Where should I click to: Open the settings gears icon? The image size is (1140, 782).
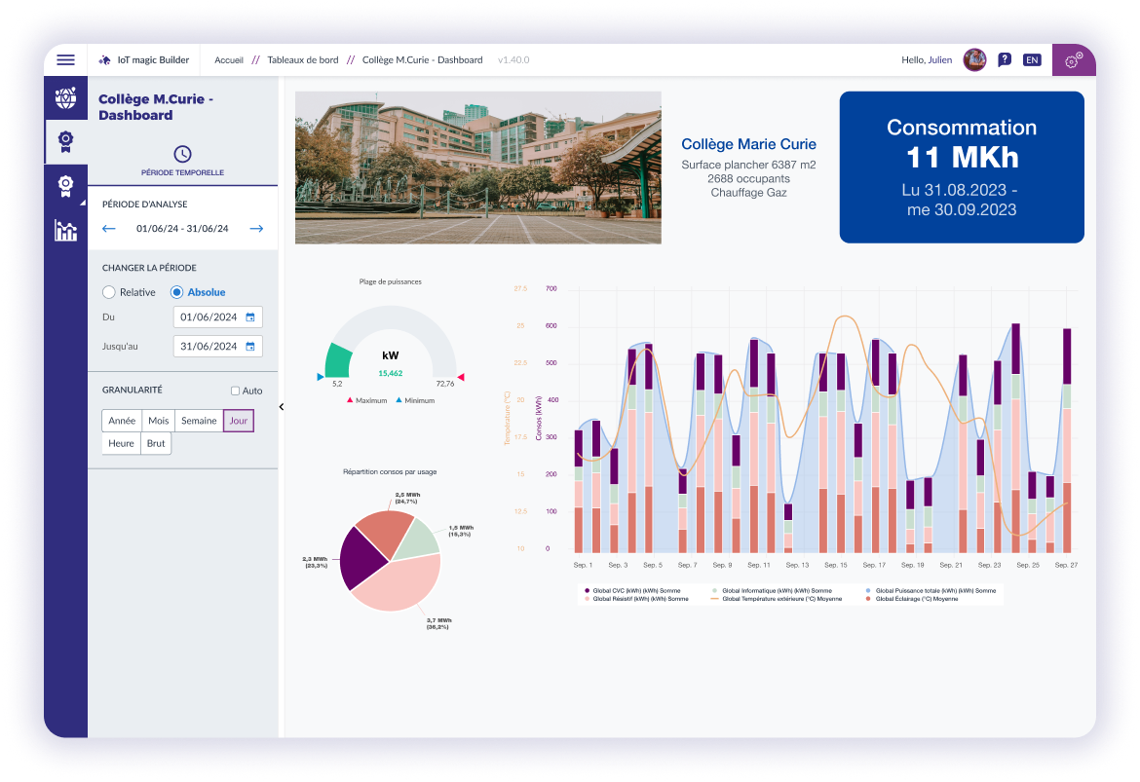pos(1074,60)
